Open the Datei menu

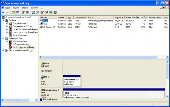8,8
